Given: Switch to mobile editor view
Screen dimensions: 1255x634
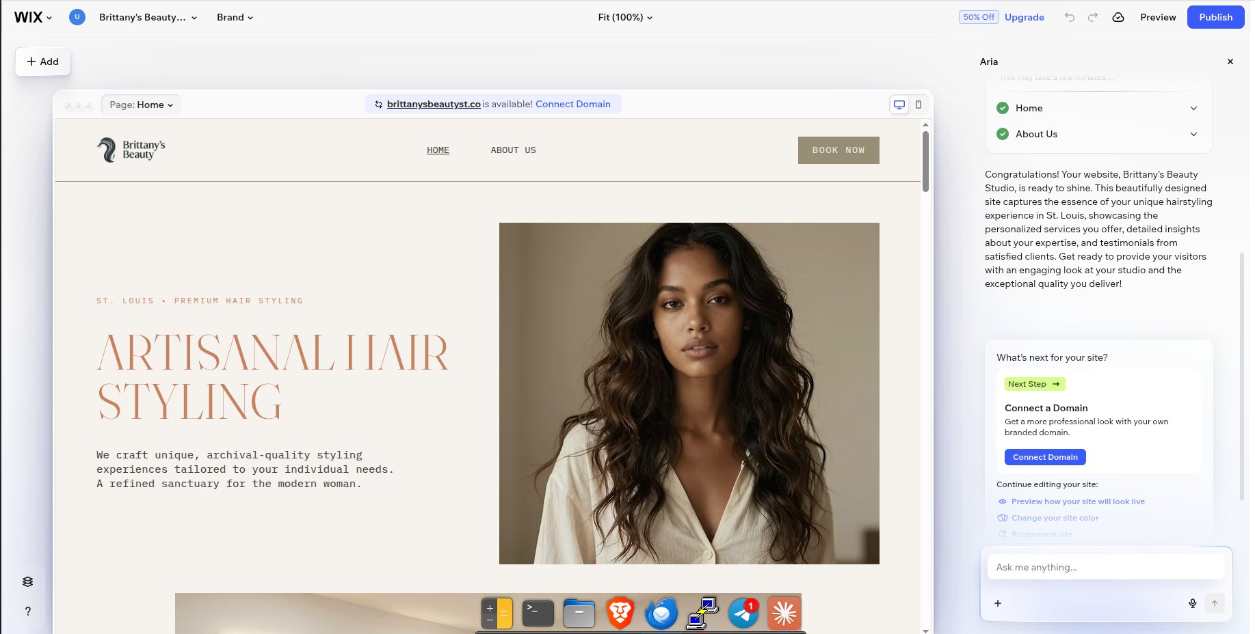Looking at the screenshot, I should pyautogui.click(x=919, y=105).
